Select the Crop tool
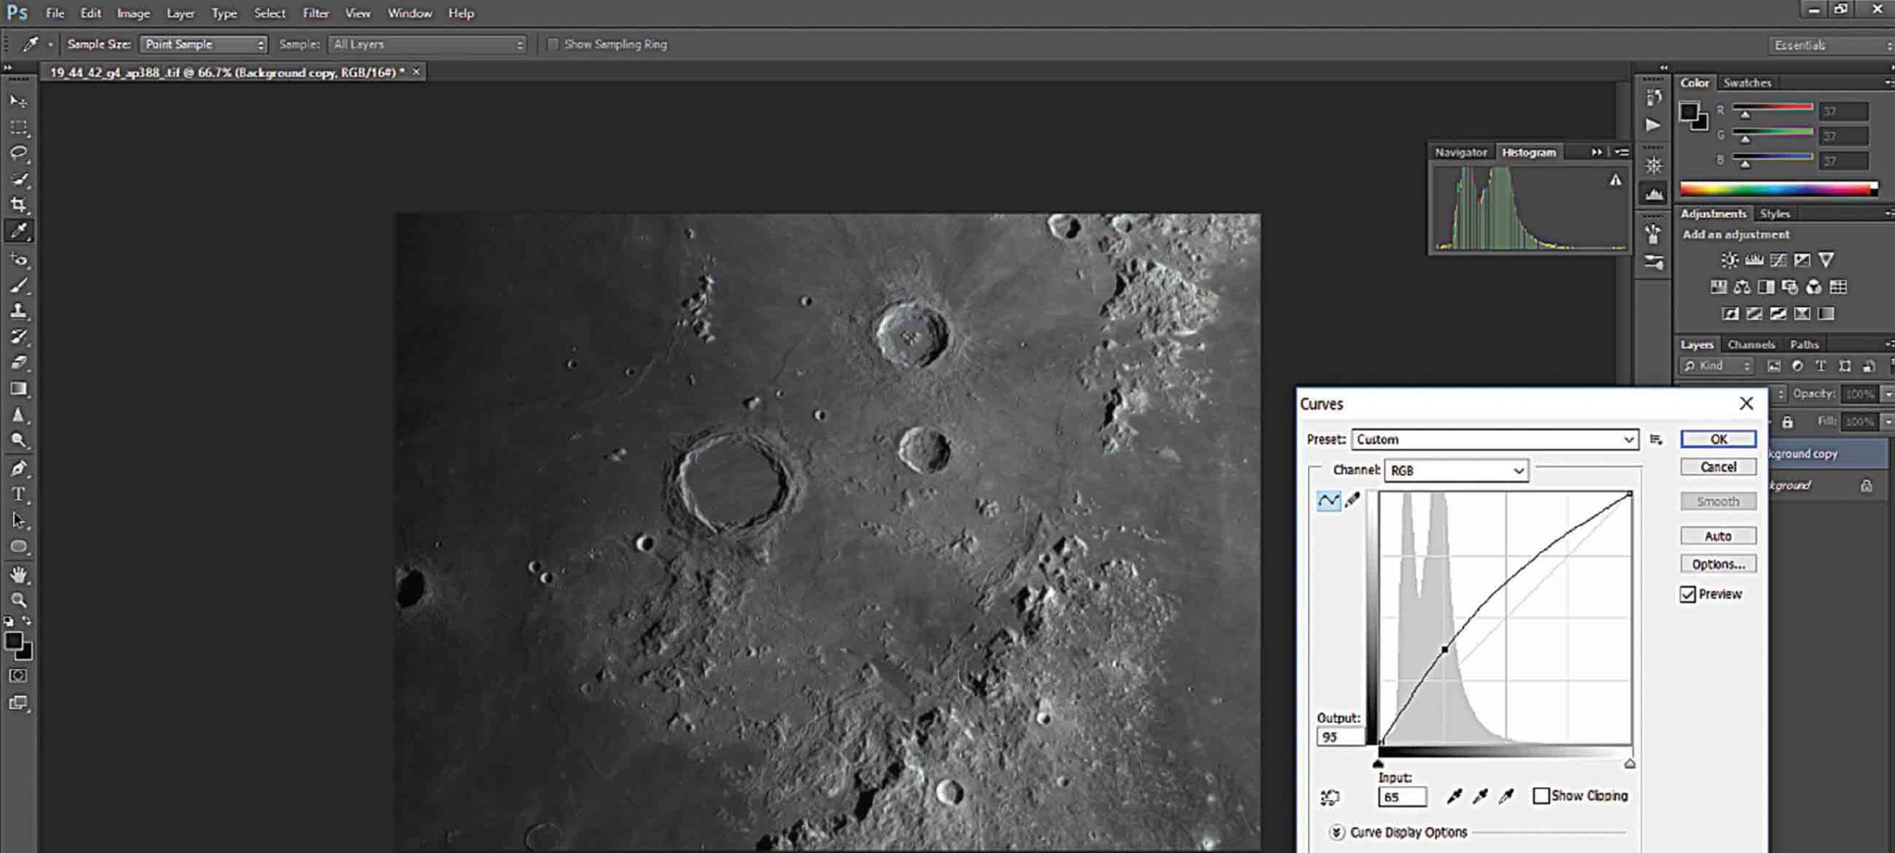Image resolution: width=1895 pixels, height=853 pixels. point(19,204)
